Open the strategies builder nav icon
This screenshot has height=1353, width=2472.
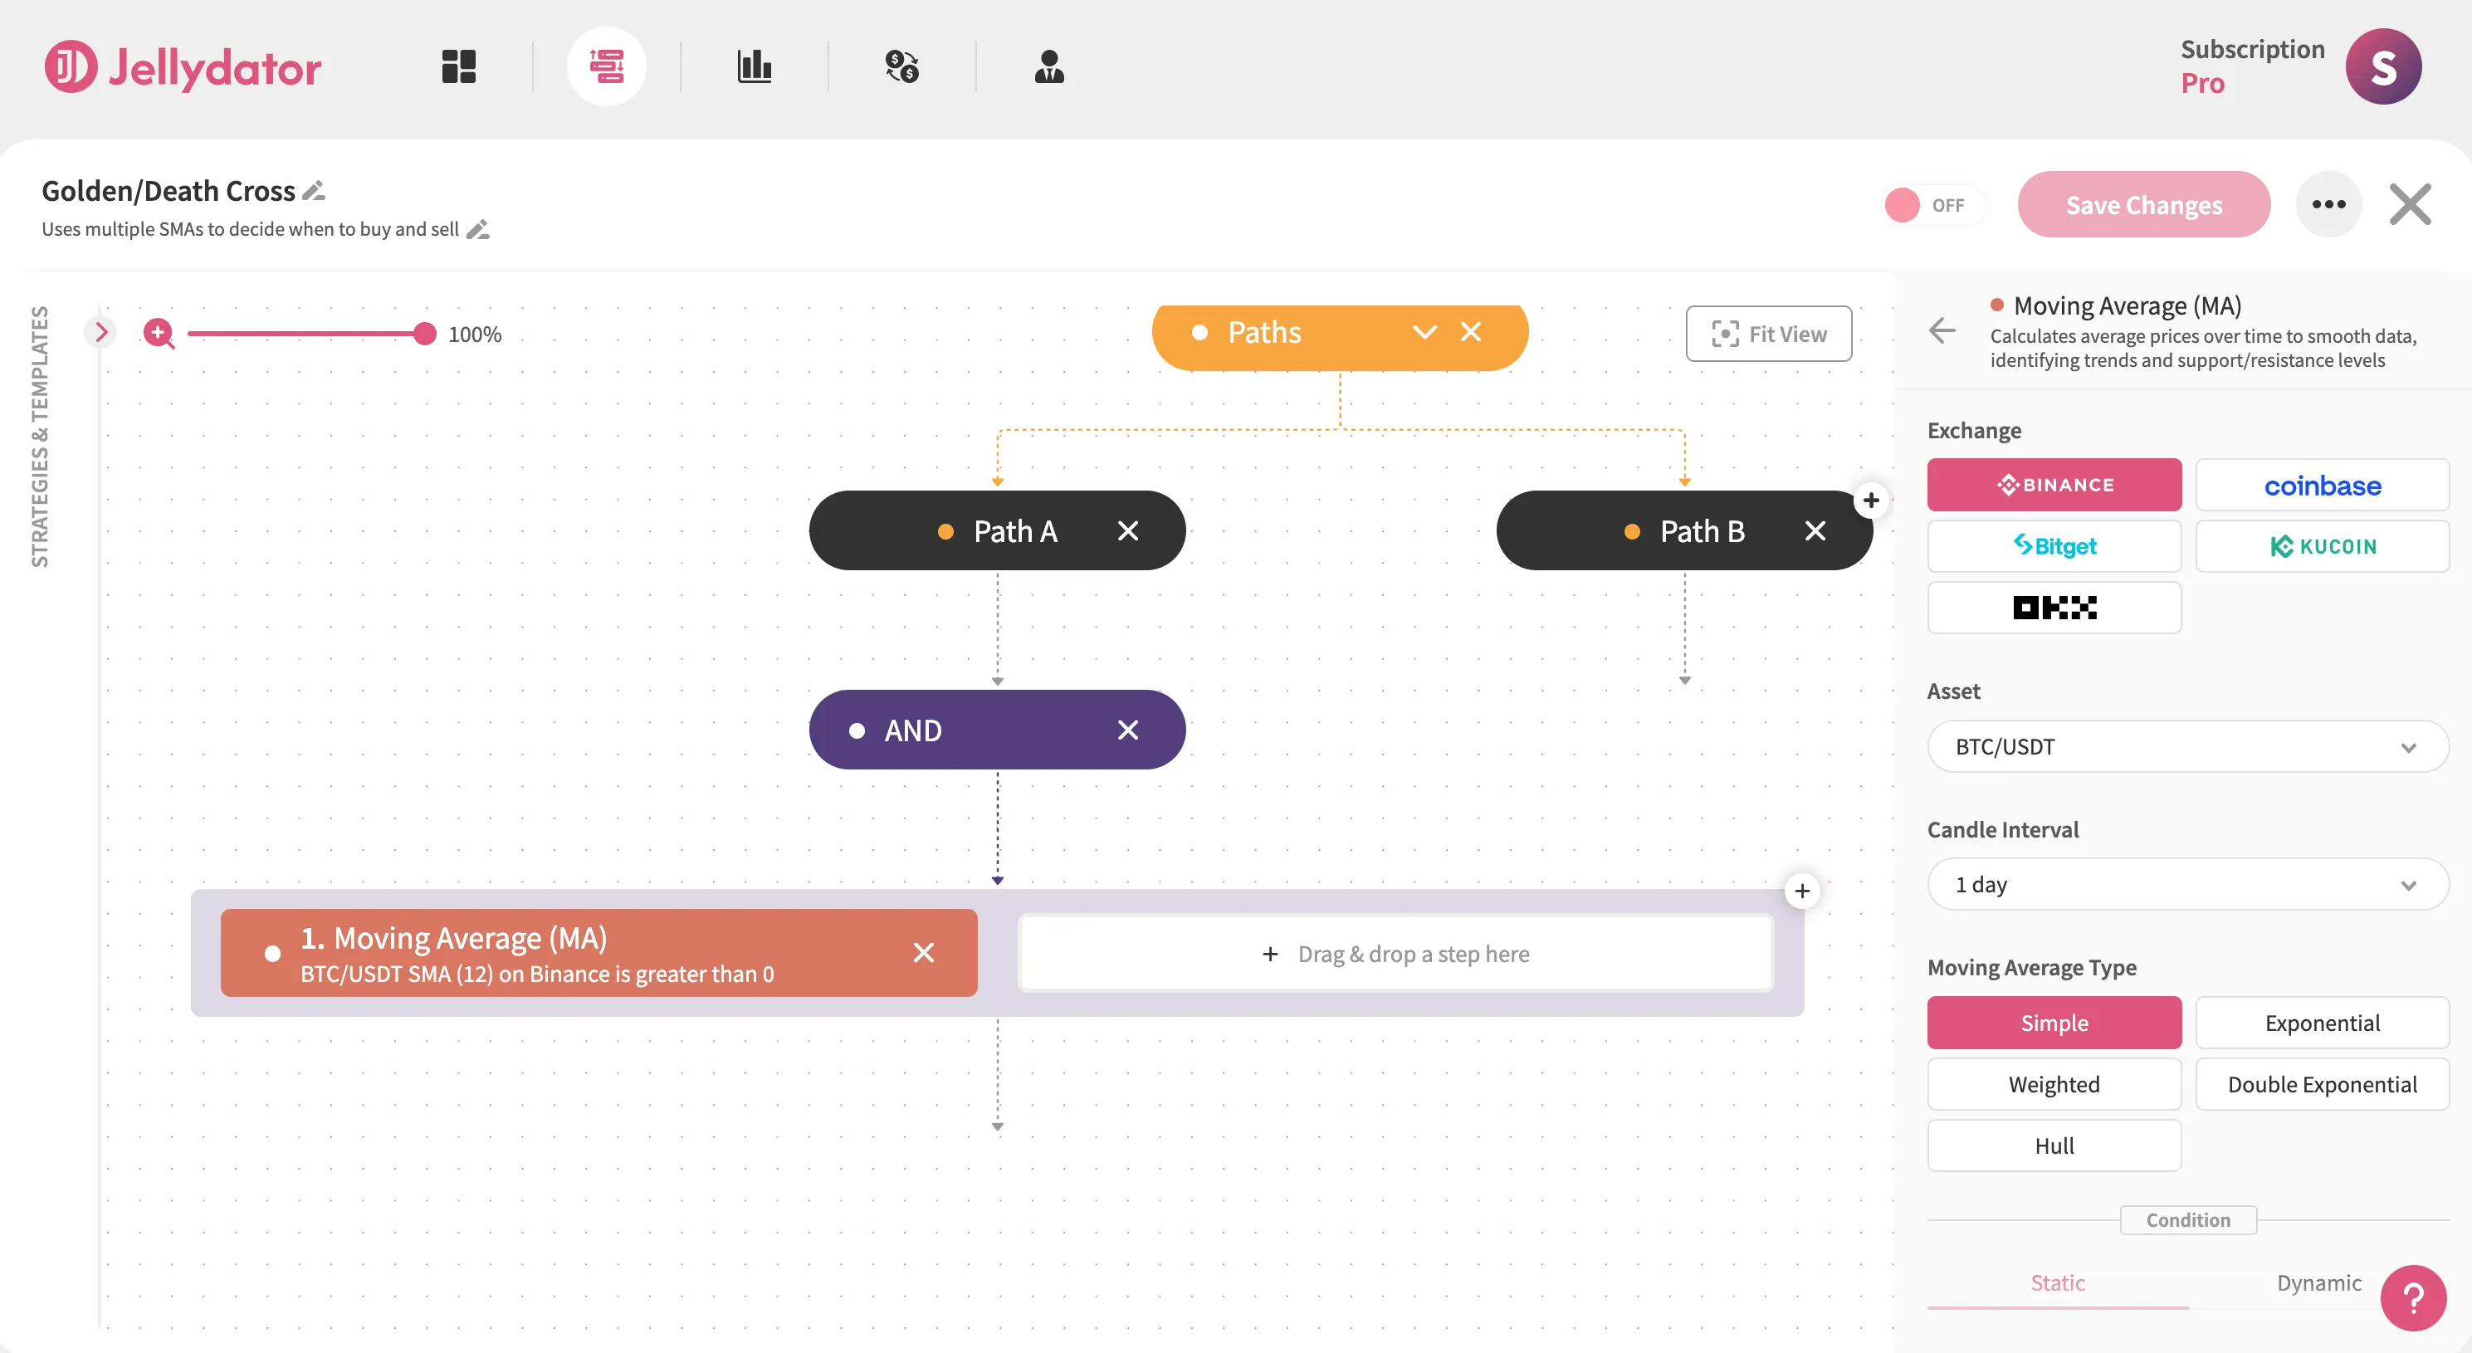pos(607,66)
